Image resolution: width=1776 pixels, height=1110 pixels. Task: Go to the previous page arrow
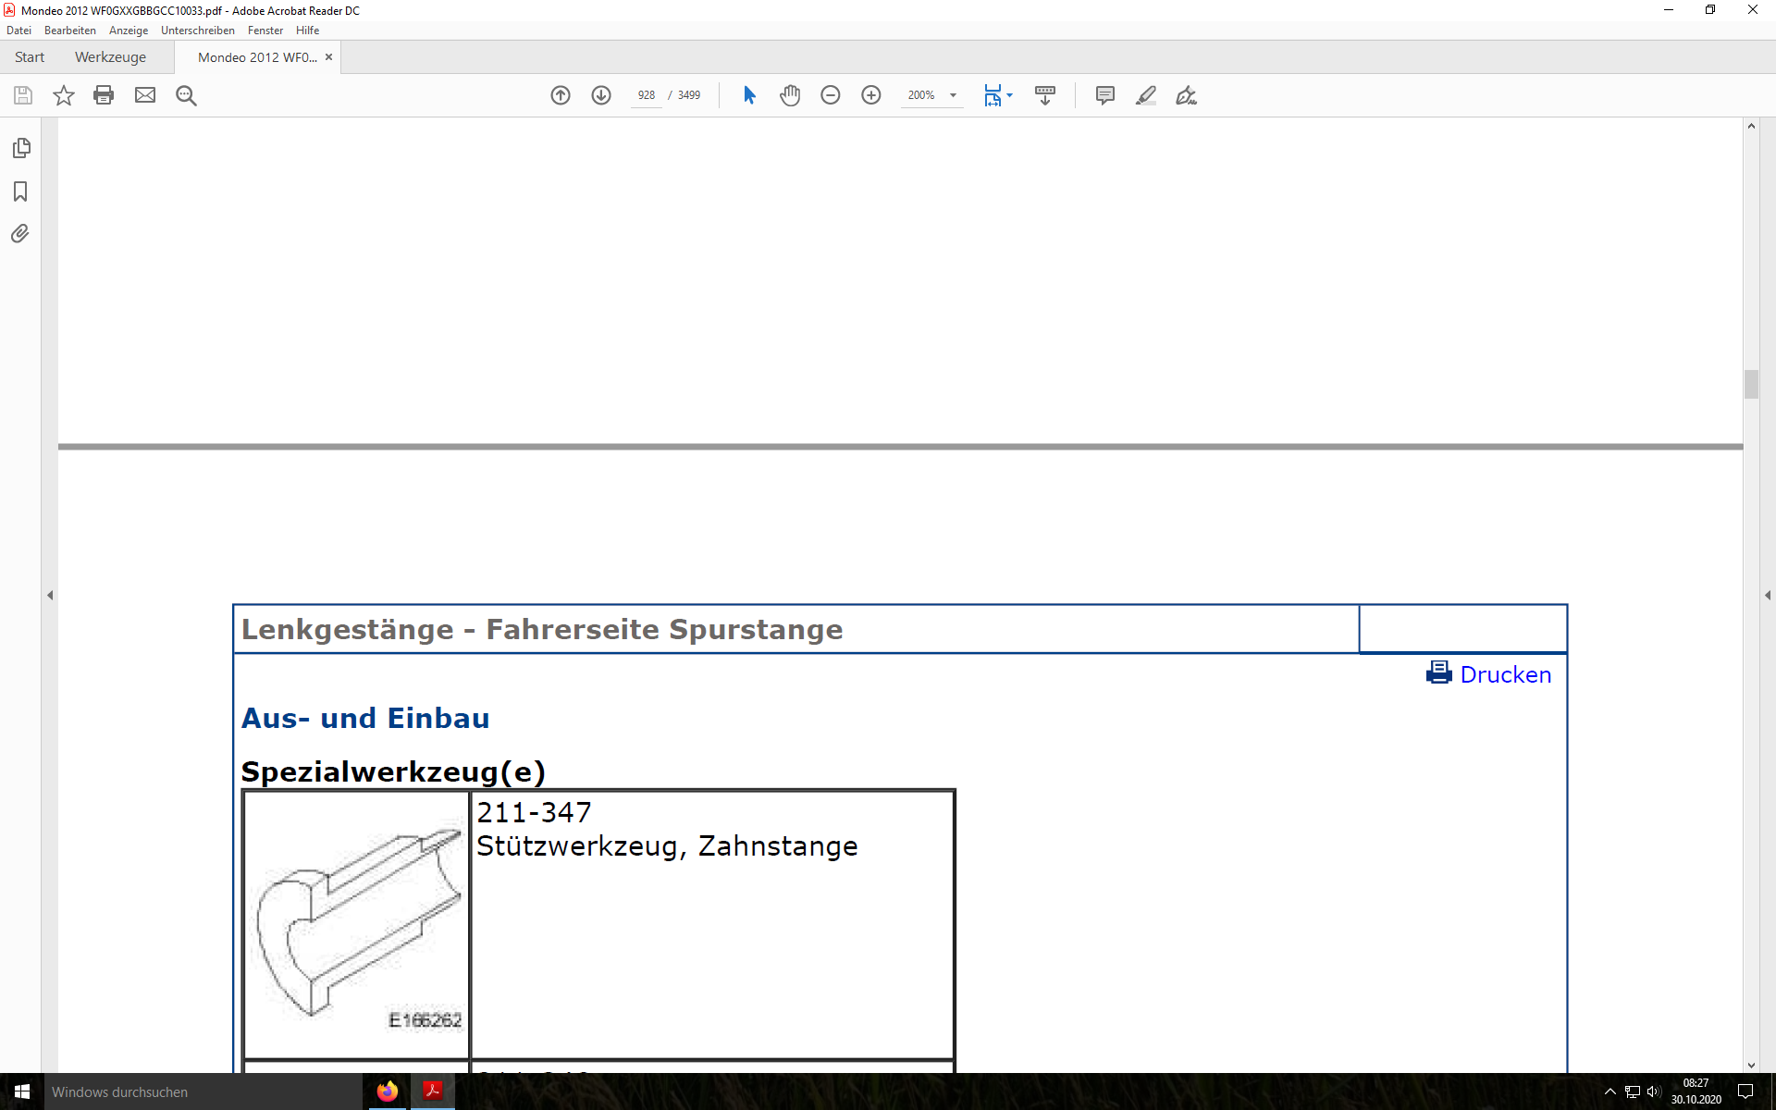pyautogui.click(x=561, y=95)
